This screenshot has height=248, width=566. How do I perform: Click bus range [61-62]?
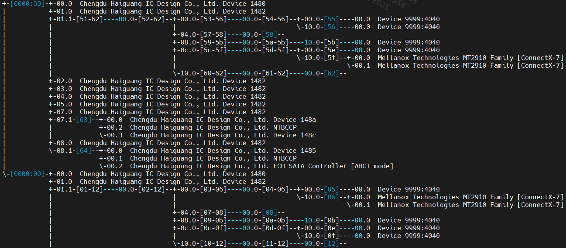[275, 73]
